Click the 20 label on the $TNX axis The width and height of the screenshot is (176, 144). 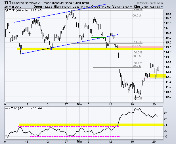[x=165, y=131]
